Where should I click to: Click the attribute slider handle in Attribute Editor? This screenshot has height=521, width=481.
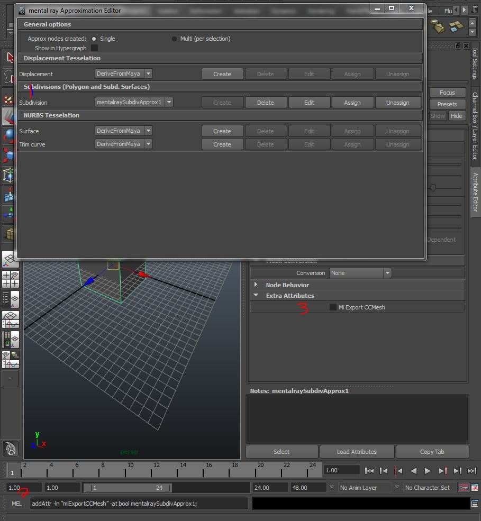[433, 188]
